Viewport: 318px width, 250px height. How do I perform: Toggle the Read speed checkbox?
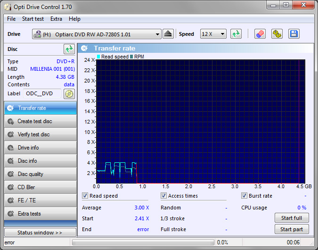85,196
